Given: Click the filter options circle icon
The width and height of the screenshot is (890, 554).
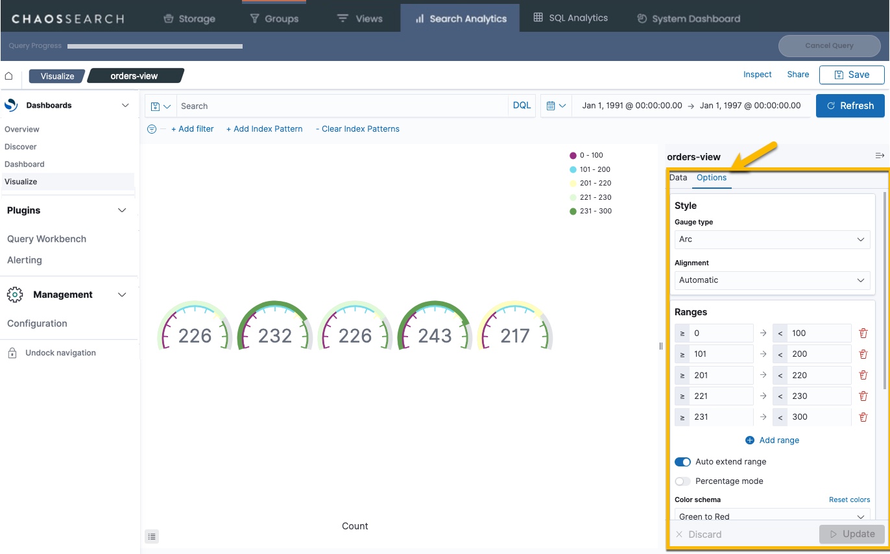Looking at the screenshot, I should pos(152,129).
